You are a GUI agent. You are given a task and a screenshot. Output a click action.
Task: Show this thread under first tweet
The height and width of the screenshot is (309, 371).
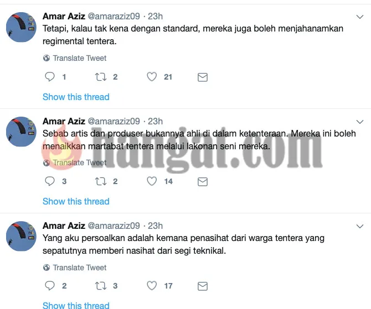pyautogui.click(x=76, y=97)
